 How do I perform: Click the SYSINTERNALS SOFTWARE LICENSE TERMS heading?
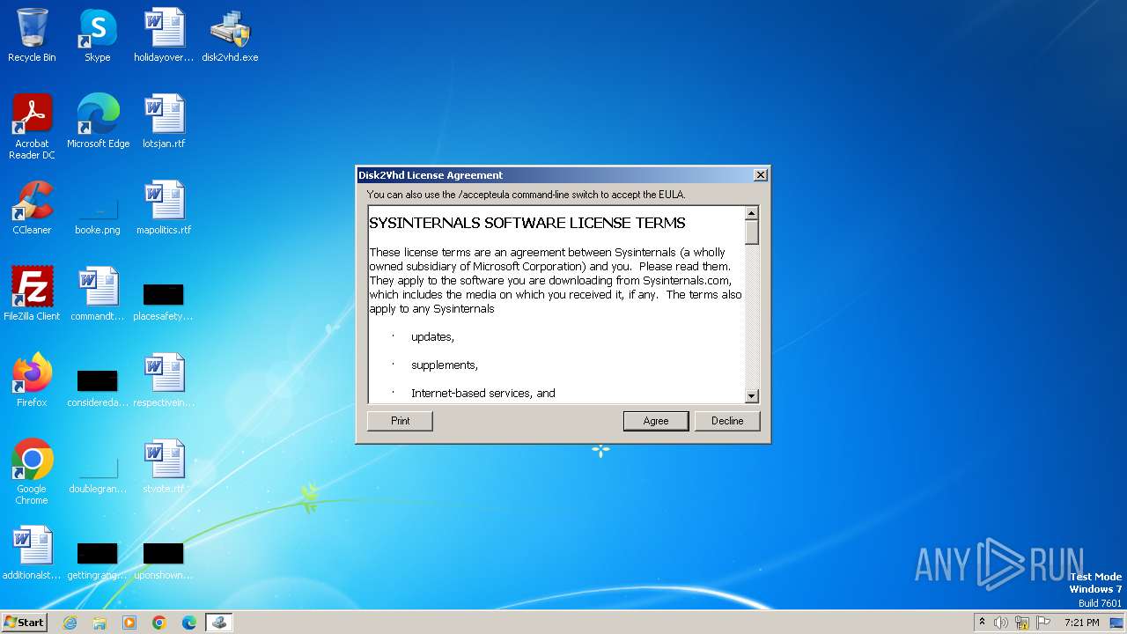(x=527, y=223)
